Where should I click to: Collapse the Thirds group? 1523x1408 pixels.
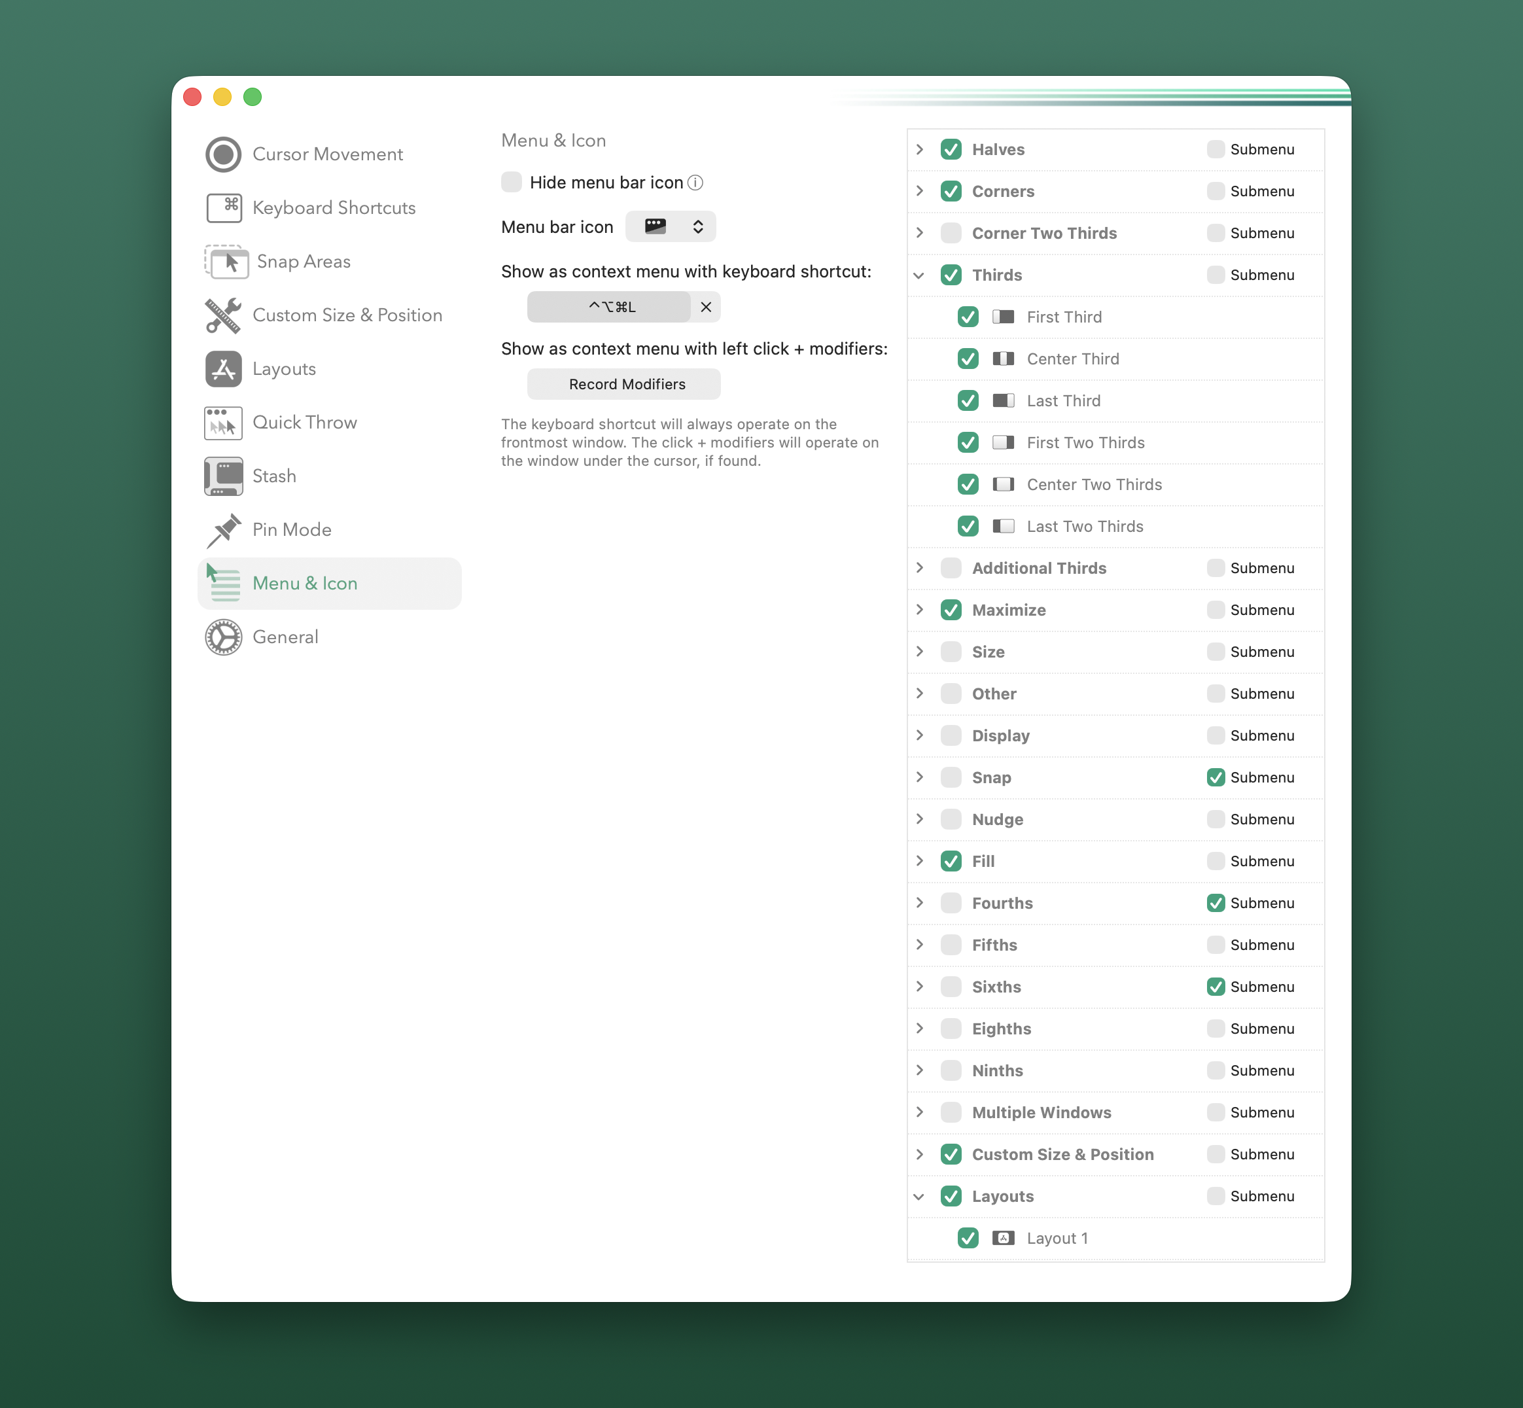(920, 275)
